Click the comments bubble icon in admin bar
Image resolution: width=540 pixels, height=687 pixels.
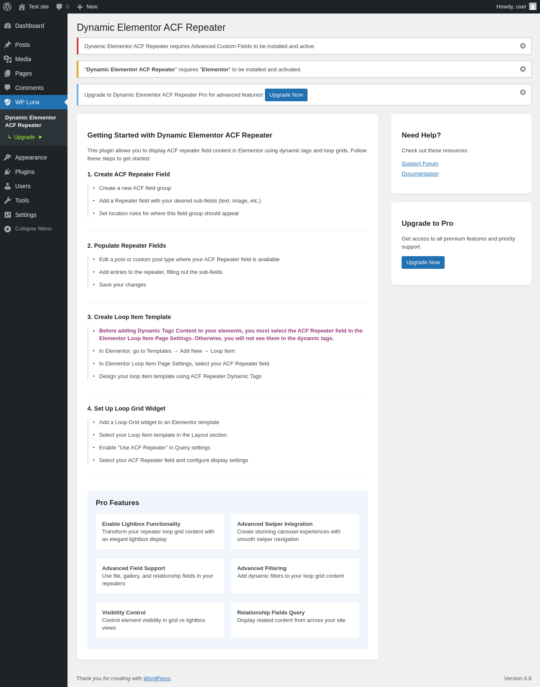[59, 7]
